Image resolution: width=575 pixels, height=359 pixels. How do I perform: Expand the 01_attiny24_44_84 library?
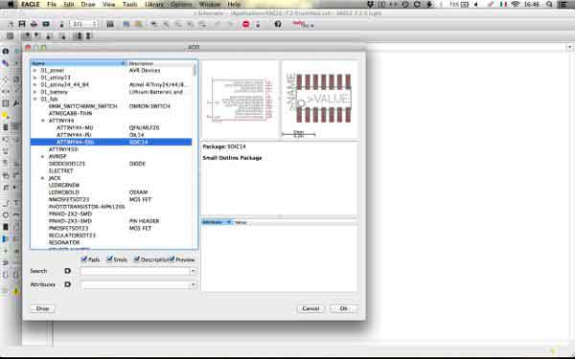tap(34, 84)
